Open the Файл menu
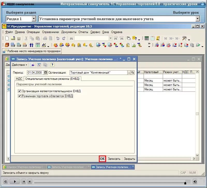Viewport: 207px width, 188px height. tap(9, 32)
